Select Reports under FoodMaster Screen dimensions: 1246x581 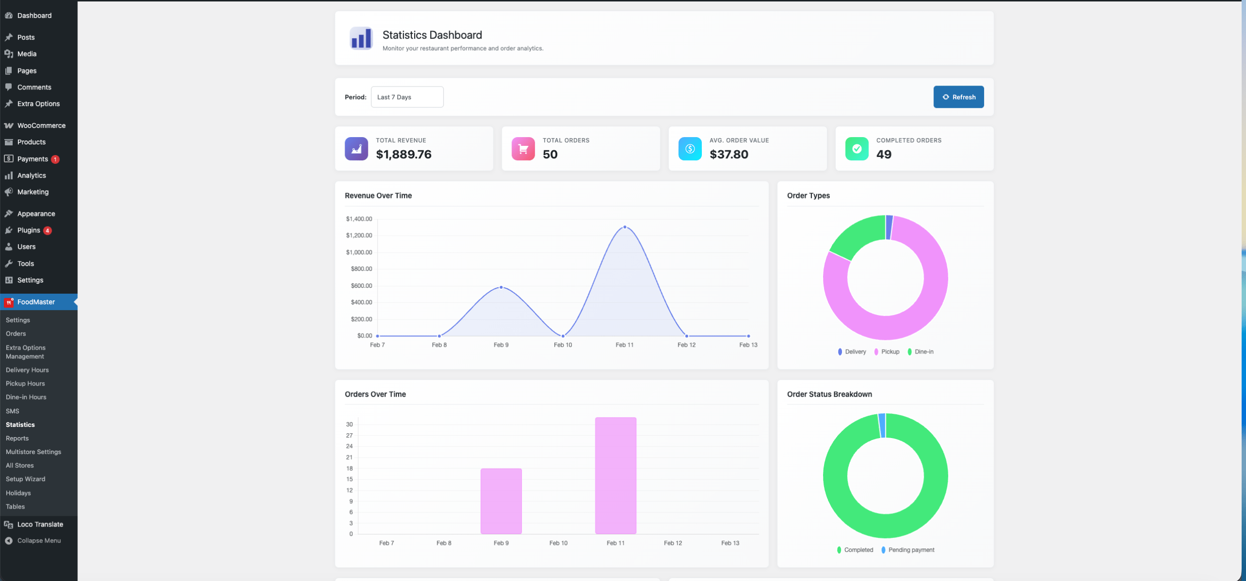[17, 438]
